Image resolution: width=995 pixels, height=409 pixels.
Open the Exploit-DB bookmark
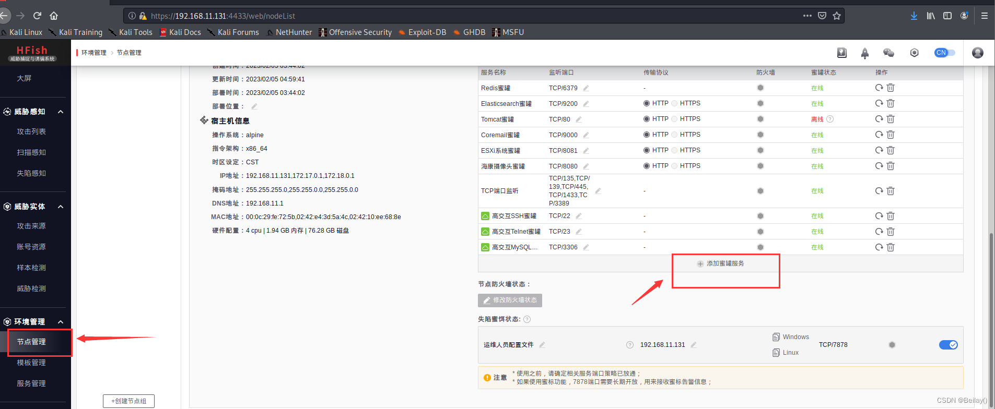(422, 32)
